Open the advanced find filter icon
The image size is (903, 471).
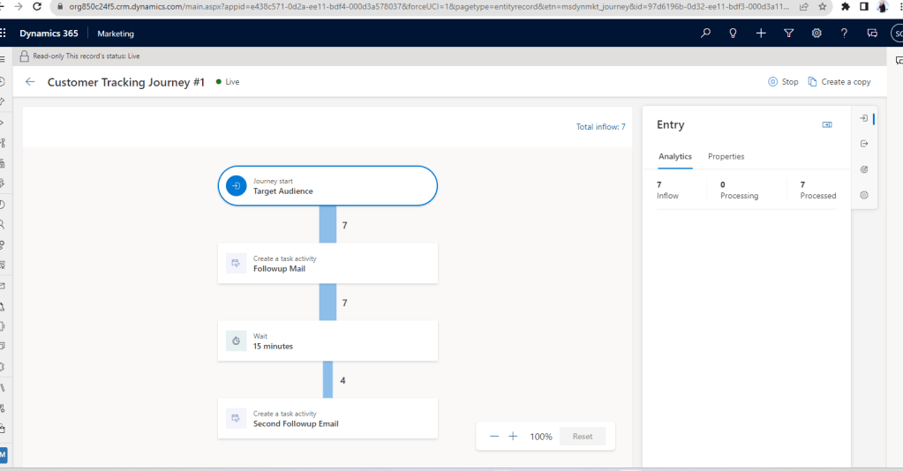788,33
